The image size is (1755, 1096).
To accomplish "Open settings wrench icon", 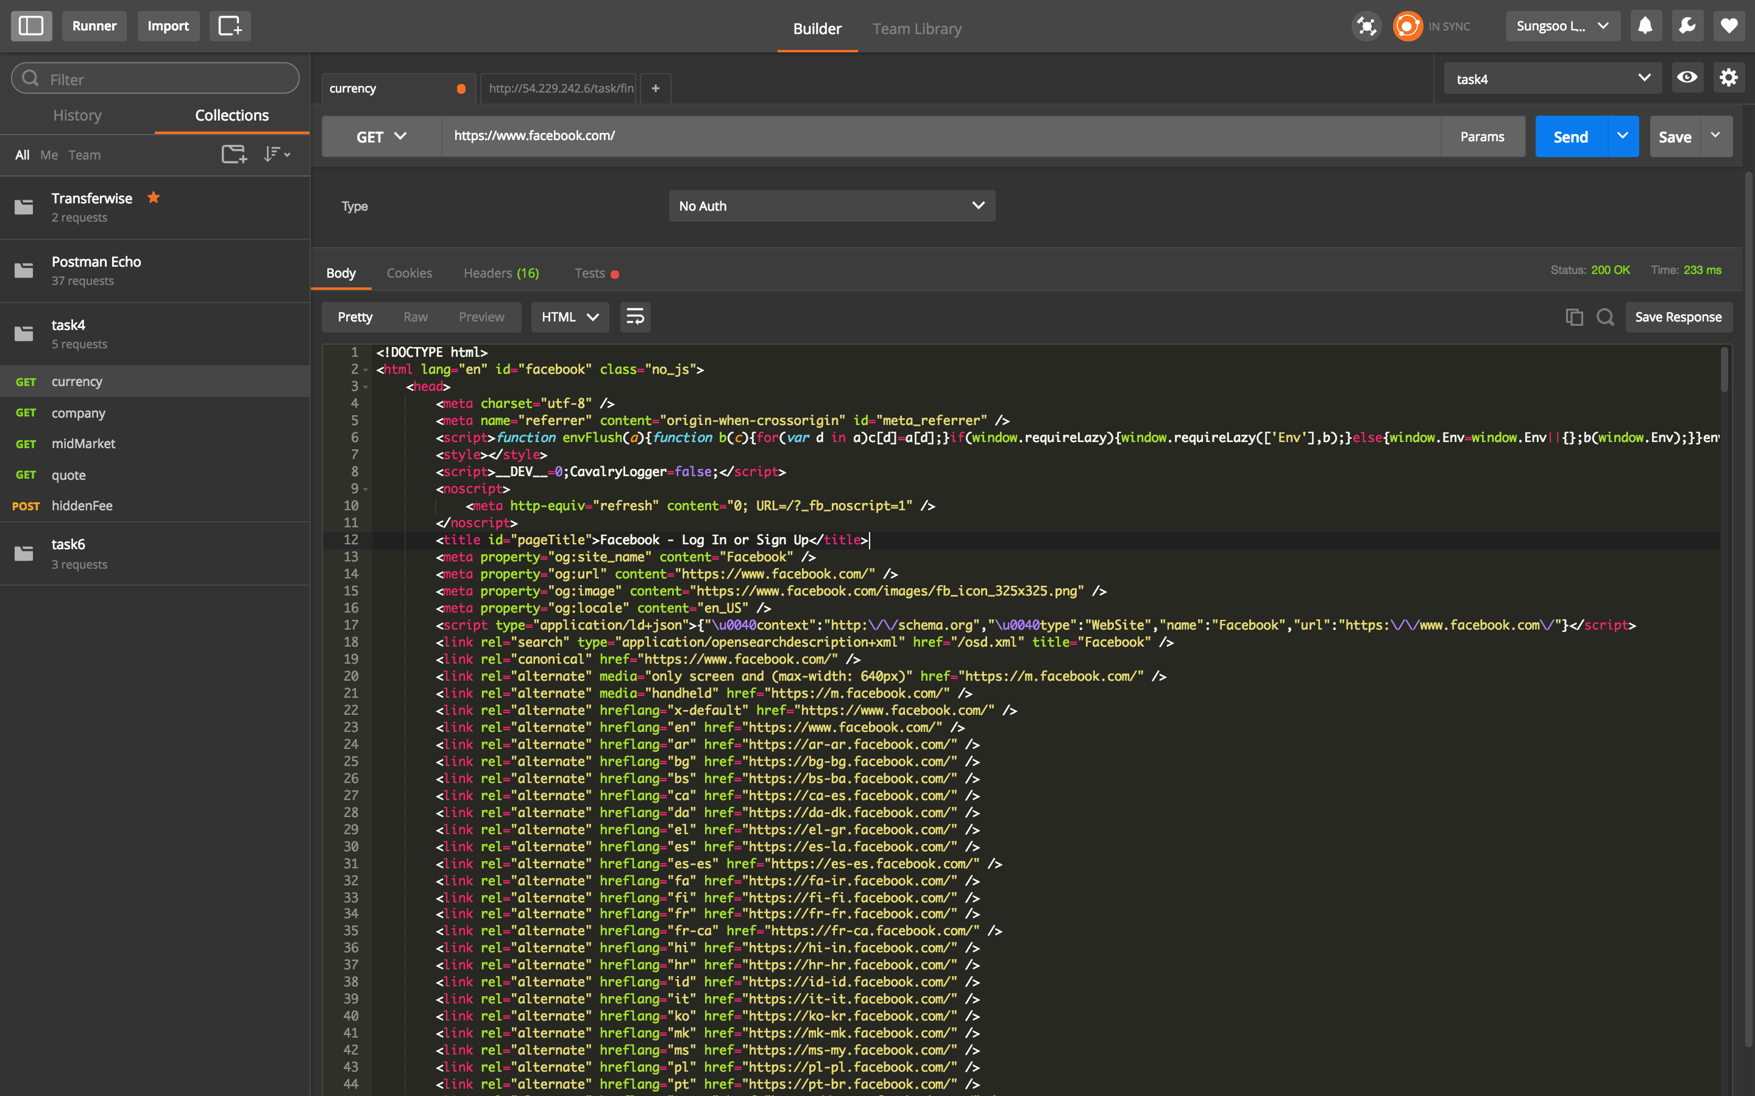I will (1687, 26).
